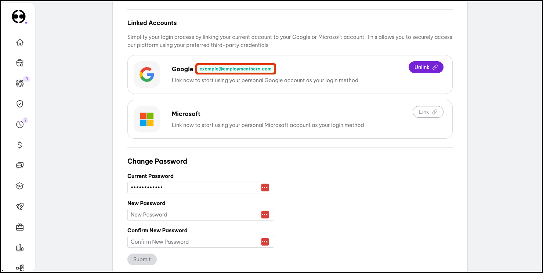Screen dimensions: 543x273
Task: Open the home icon in sidebar
Action: pos(20,42)
